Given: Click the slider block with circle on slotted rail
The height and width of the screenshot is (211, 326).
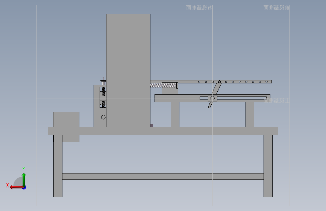Looking at the screenshot, I should coord(212,98).
